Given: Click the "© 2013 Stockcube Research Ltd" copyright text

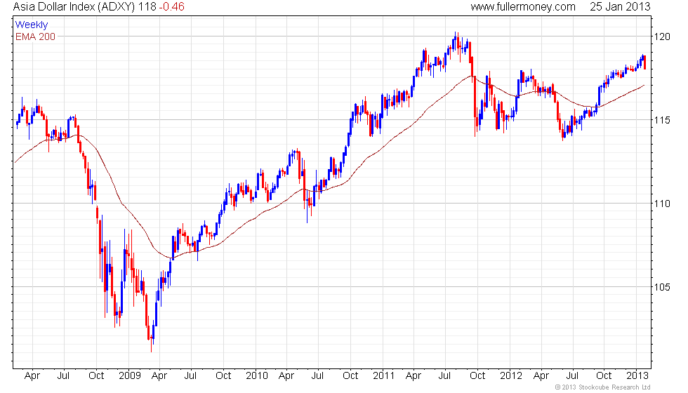Looking at the screenshot, I should (602, 387).
